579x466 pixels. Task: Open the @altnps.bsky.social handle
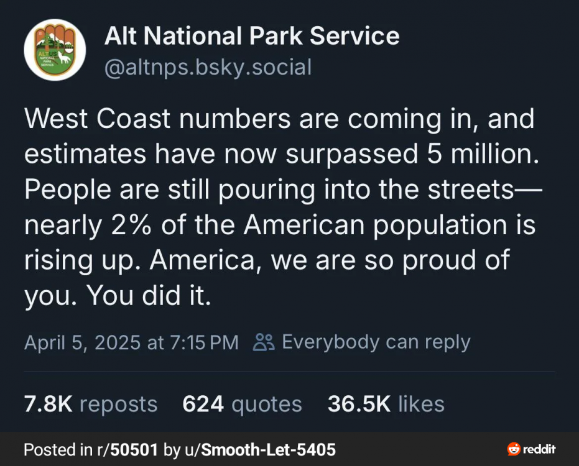208,67
